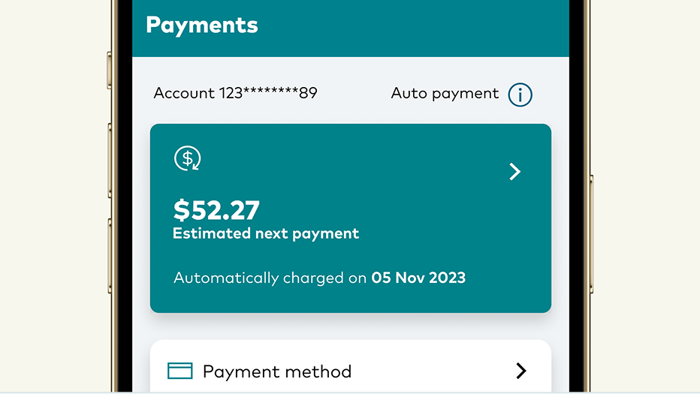700x394 pixels.
Task: Click the 'Automatically charged on' text
Action: 270,278
